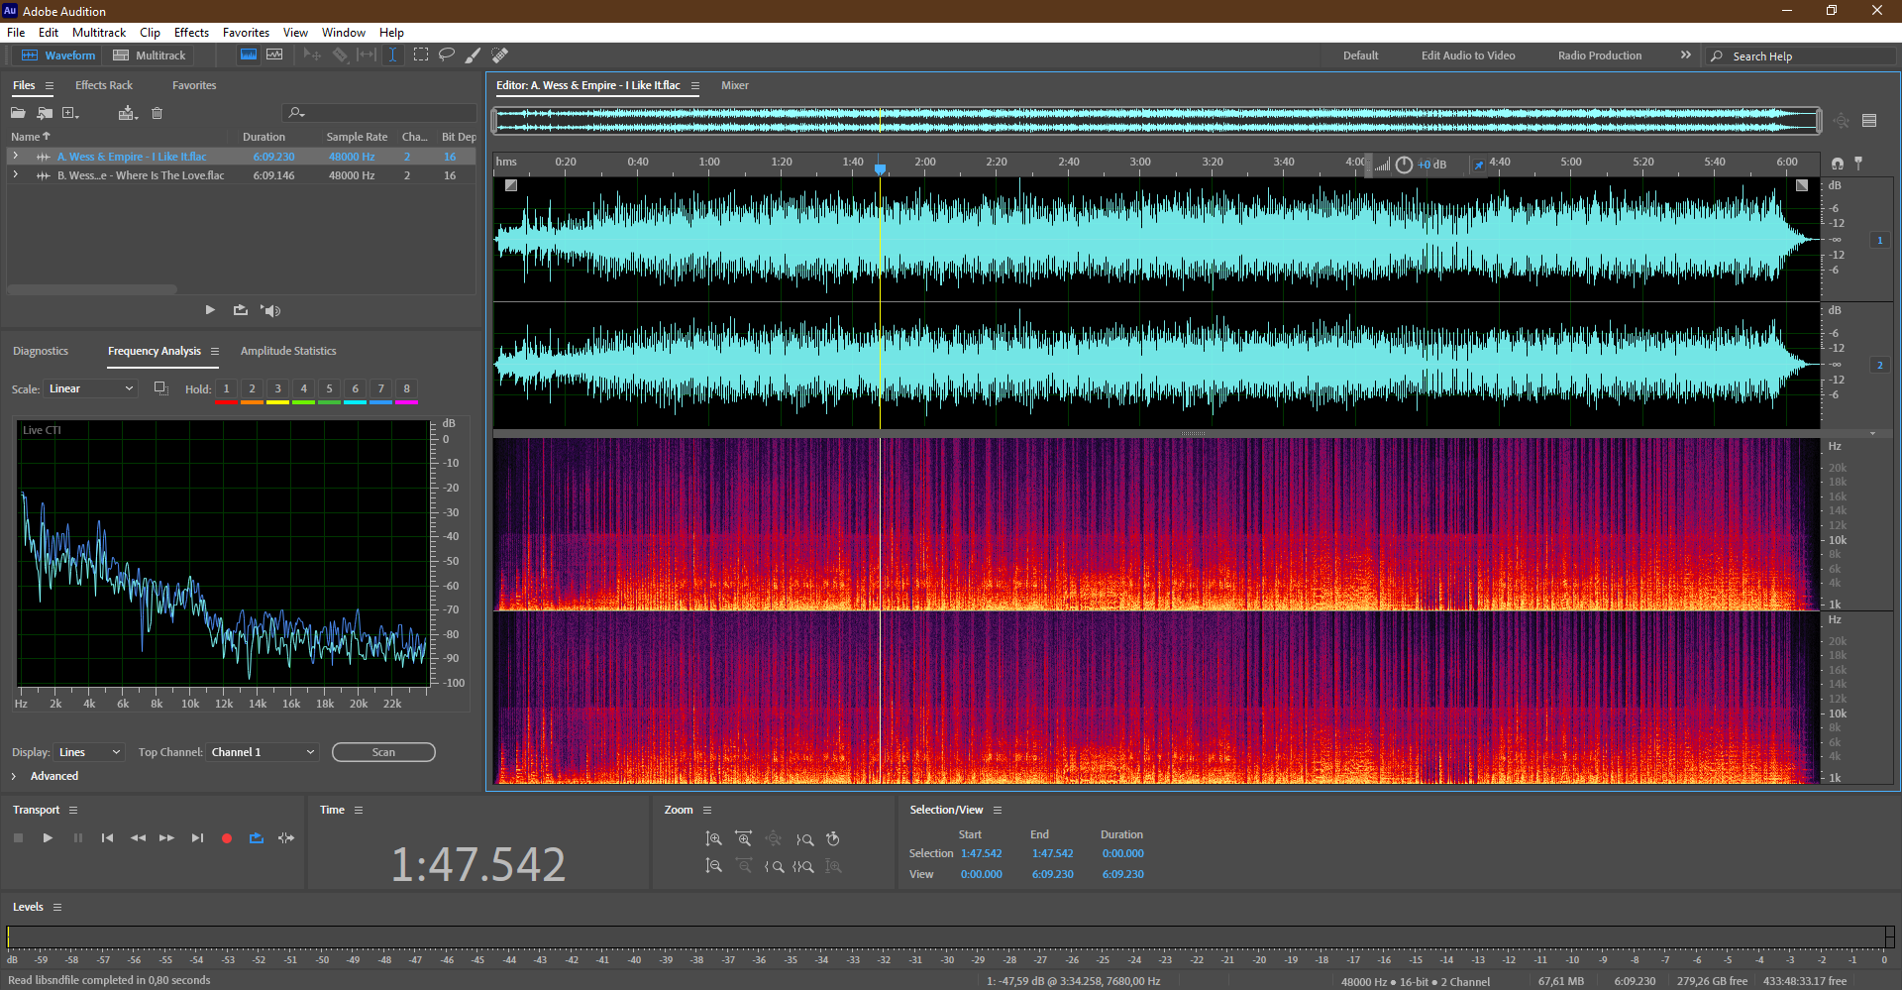Open the Multitrack menu
Image resolution: width=1902 pixels, height=990 pixels.
point(99,33)
